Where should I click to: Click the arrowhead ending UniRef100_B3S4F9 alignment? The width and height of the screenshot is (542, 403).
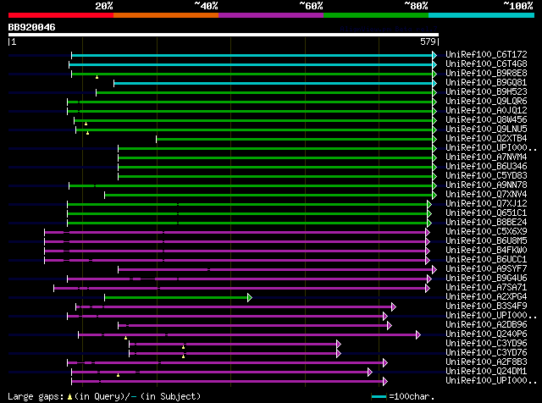tap(393, 307)
